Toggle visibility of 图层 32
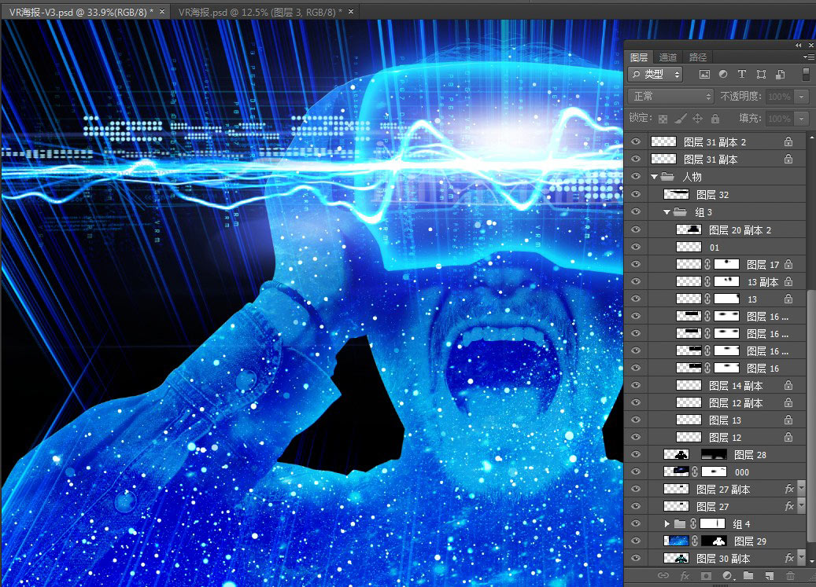Image resolution: width=816 pixels, height=587 pixels. pos(636,194)
